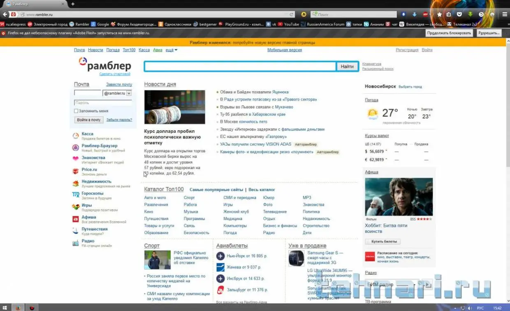
Task: Click the blue downloads arrow icon
Action: (415, 14)
